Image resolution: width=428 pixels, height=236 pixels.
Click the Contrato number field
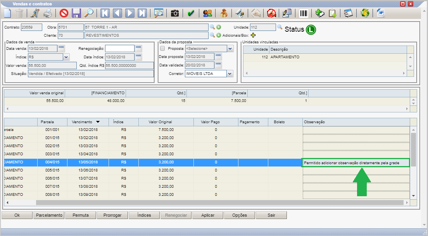pos(32,27)
